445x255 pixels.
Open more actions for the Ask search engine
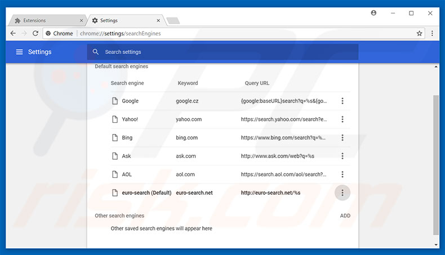342,156
